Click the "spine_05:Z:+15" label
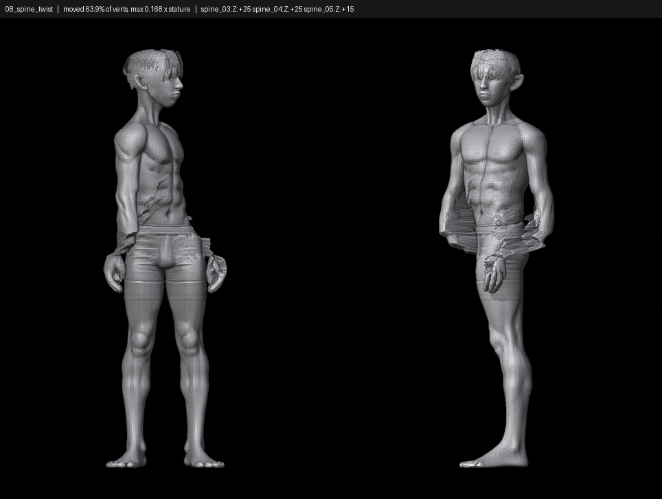Screen dimensions: 662x499 (329, 9)
